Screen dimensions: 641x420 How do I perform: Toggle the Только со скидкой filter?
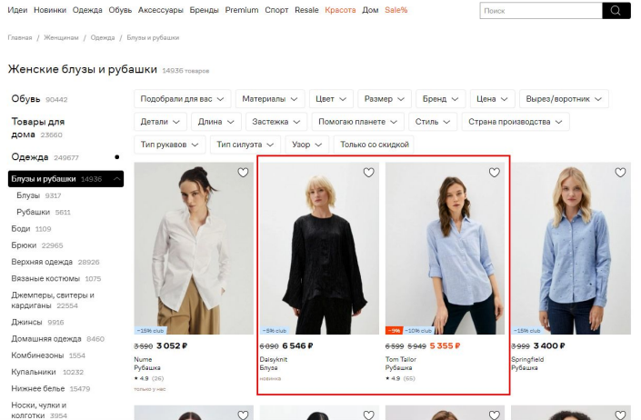(x=374, y=145)
